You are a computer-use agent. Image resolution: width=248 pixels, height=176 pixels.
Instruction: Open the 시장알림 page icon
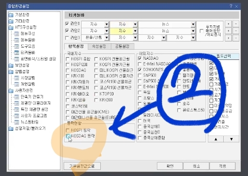(17, 78)
